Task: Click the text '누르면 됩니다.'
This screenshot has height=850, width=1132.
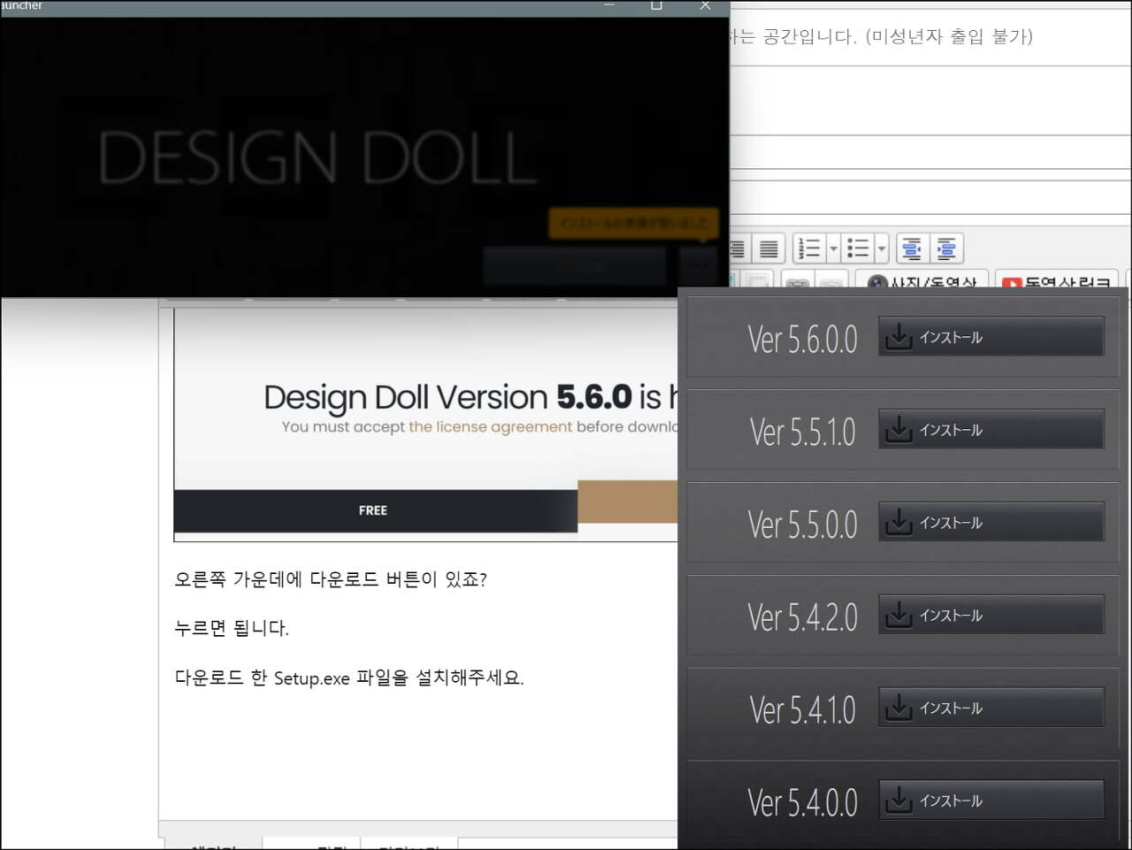Action: pyautogui.click(x=232, y=628)
